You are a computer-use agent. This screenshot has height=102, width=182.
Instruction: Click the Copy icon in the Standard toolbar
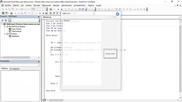point(18,13)
